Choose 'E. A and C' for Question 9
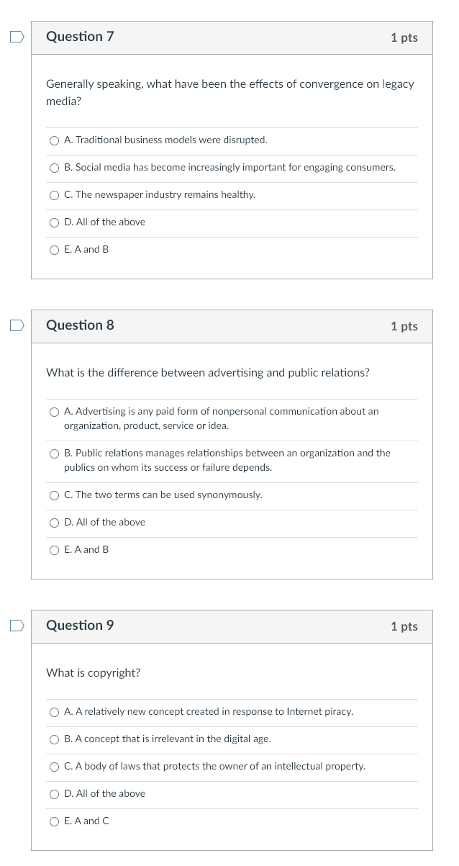 tap(55, 821)
